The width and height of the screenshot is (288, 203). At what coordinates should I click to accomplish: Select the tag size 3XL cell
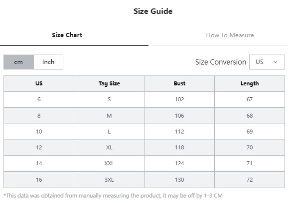[109, 180]
